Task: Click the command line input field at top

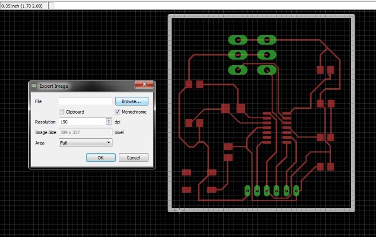Action: pyautogui.click(x=215, y=6)
